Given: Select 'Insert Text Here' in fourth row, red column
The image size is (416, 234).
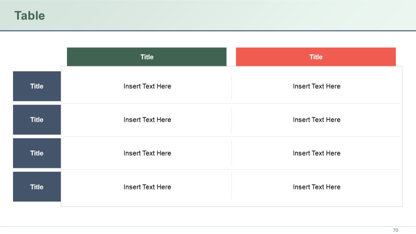Looking at the screenshot, I should [317, 187].
